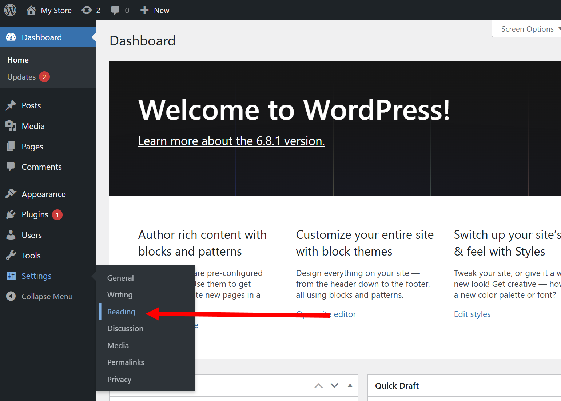Click Collapse Menu text
This screenshot has width=561, height=401.
point(47,297)
